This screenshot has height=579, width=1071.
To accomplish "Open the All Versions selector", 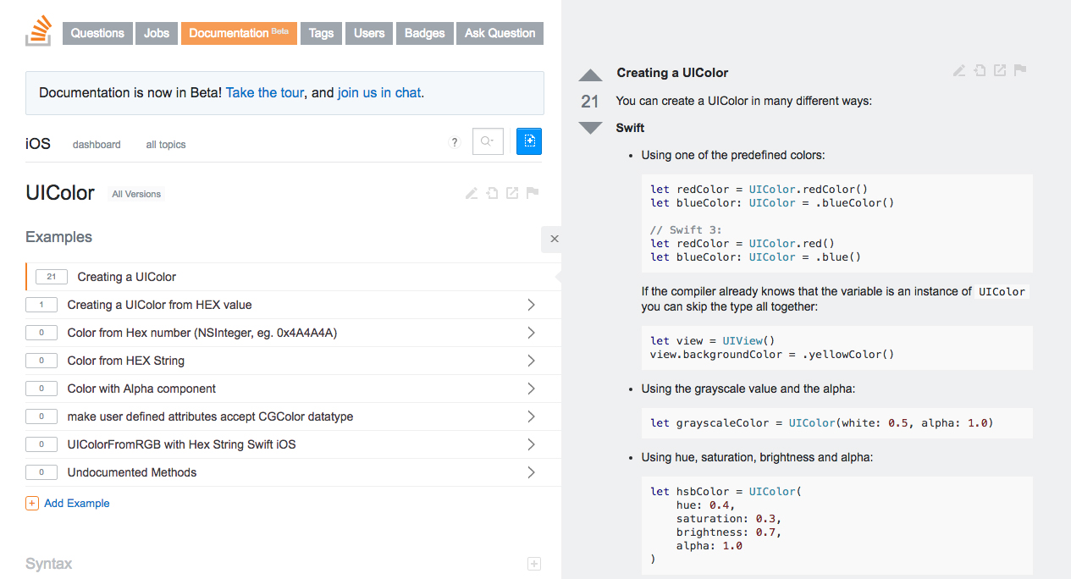I will (x=136, y=194).
